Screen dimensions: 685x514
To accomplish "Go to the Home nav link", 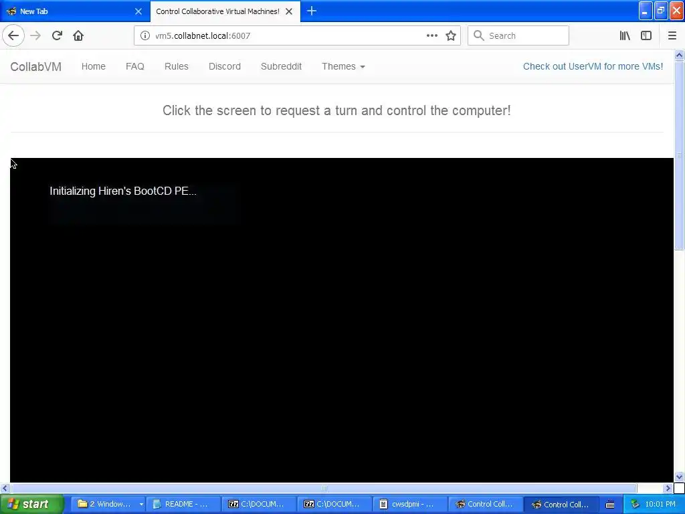I will click(x=94, y=66).
